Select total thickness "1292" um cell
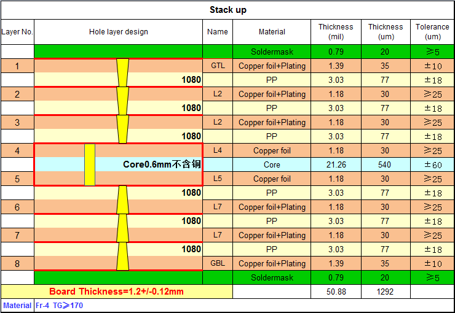The image size is (455, 313). (x=386, y=292)
